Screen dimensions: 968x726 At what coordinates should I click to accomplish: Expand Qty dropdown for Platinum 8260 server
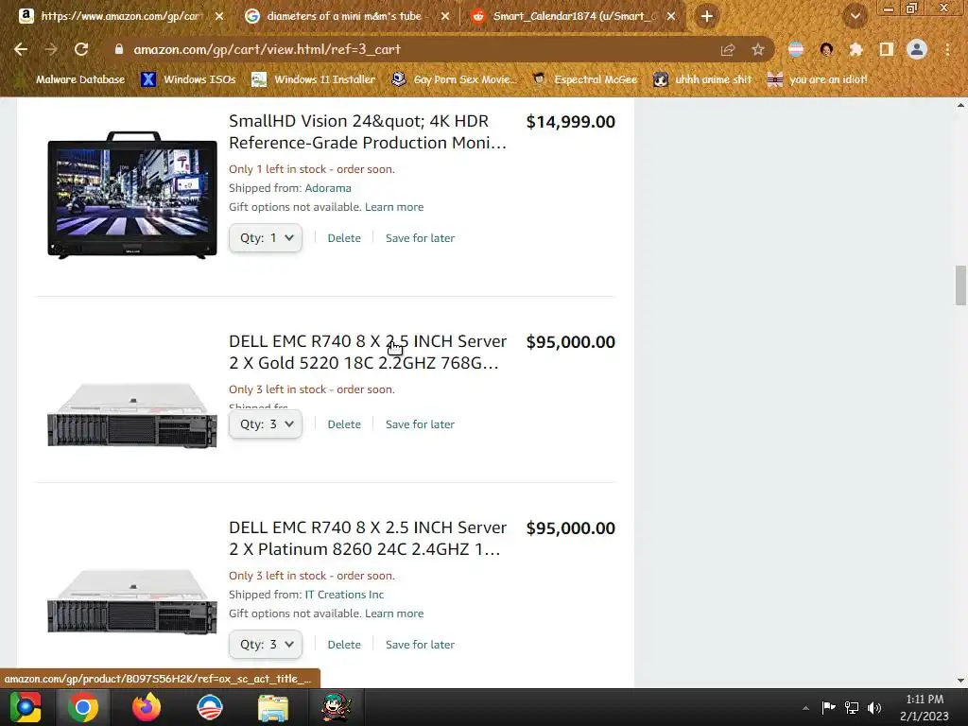click(x=266, y=645)
